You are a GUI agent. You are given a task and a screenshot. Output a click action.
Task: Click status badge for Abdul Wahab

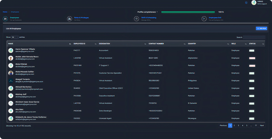tap(252, 65)
